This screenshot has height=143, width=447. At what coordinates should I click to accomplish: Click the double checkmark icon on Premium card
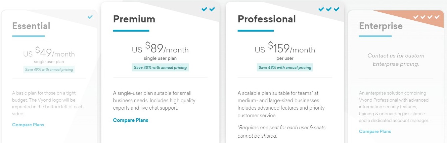pyautogui.click(x=208, y=9)
